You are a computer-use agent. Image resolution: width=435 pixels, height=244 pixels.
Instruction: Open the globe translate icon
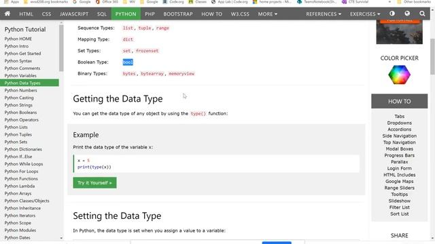click(x=407, y=14)
